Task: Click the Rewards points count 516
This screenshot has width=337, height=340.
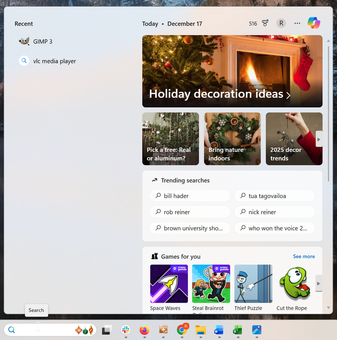Action: (253, 23)
